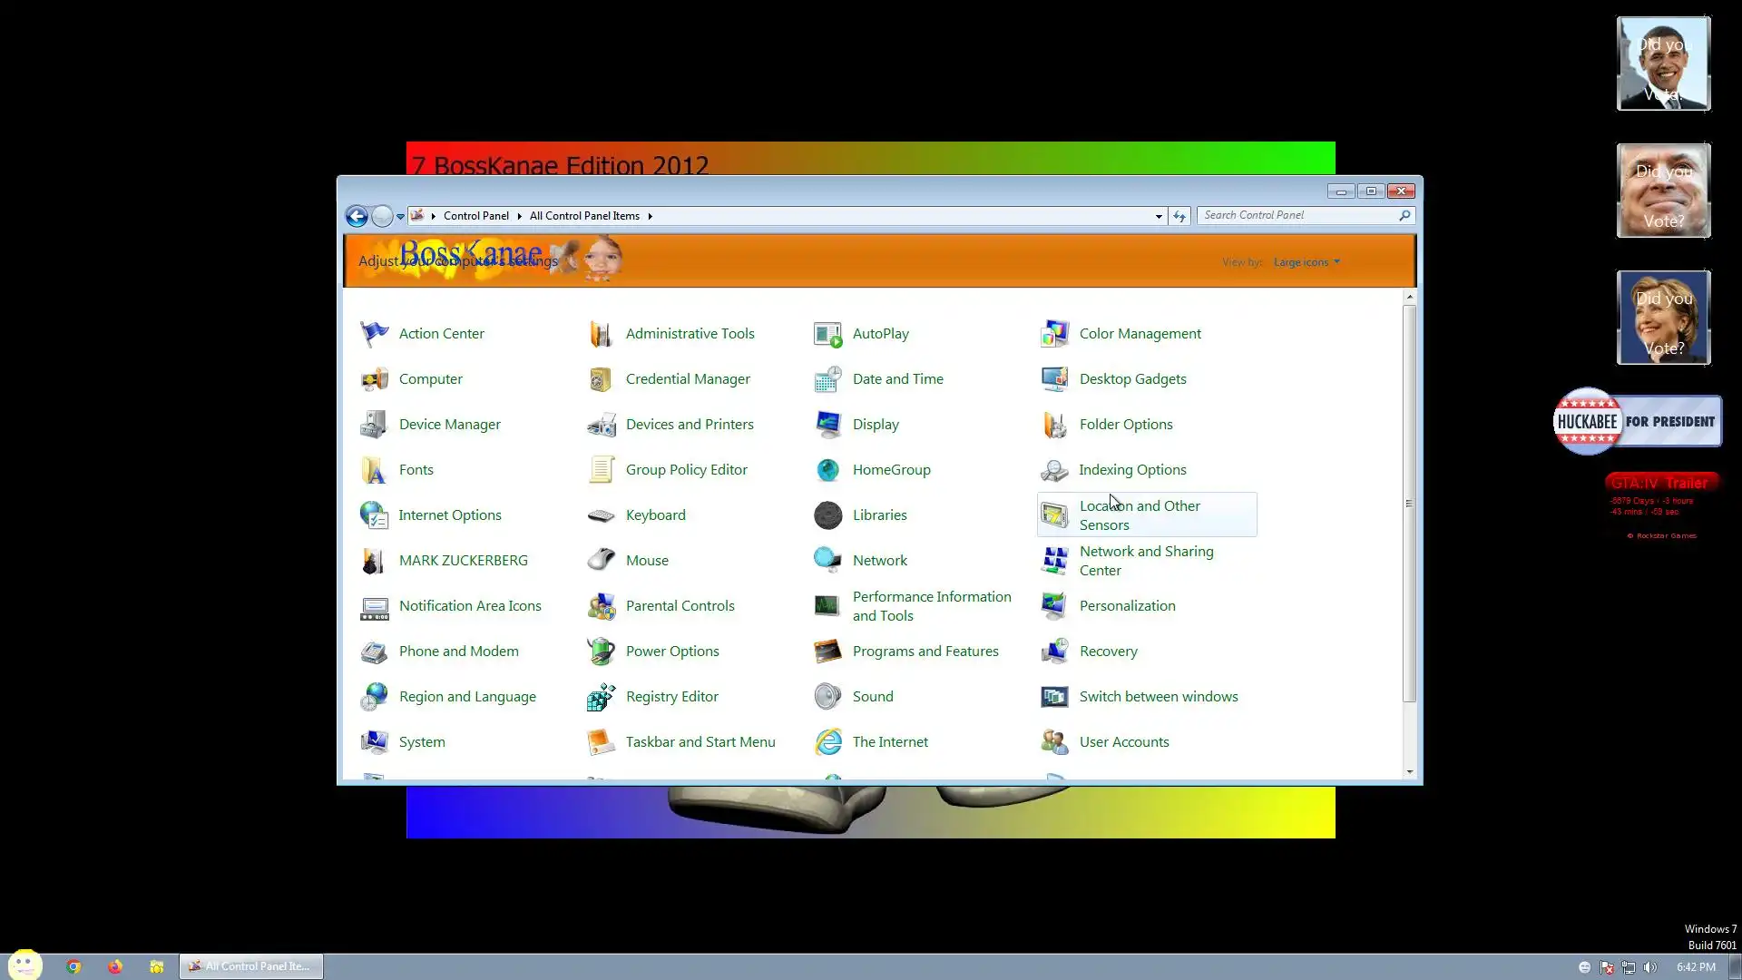Open the Sound speaker icon
Screen dimensions: 1742x980
[x=827, y=697]
